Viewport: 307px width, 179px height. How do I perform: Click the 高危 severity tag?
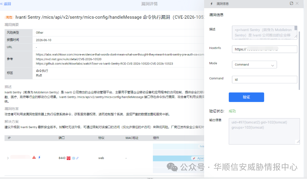[x=9, y=17]
